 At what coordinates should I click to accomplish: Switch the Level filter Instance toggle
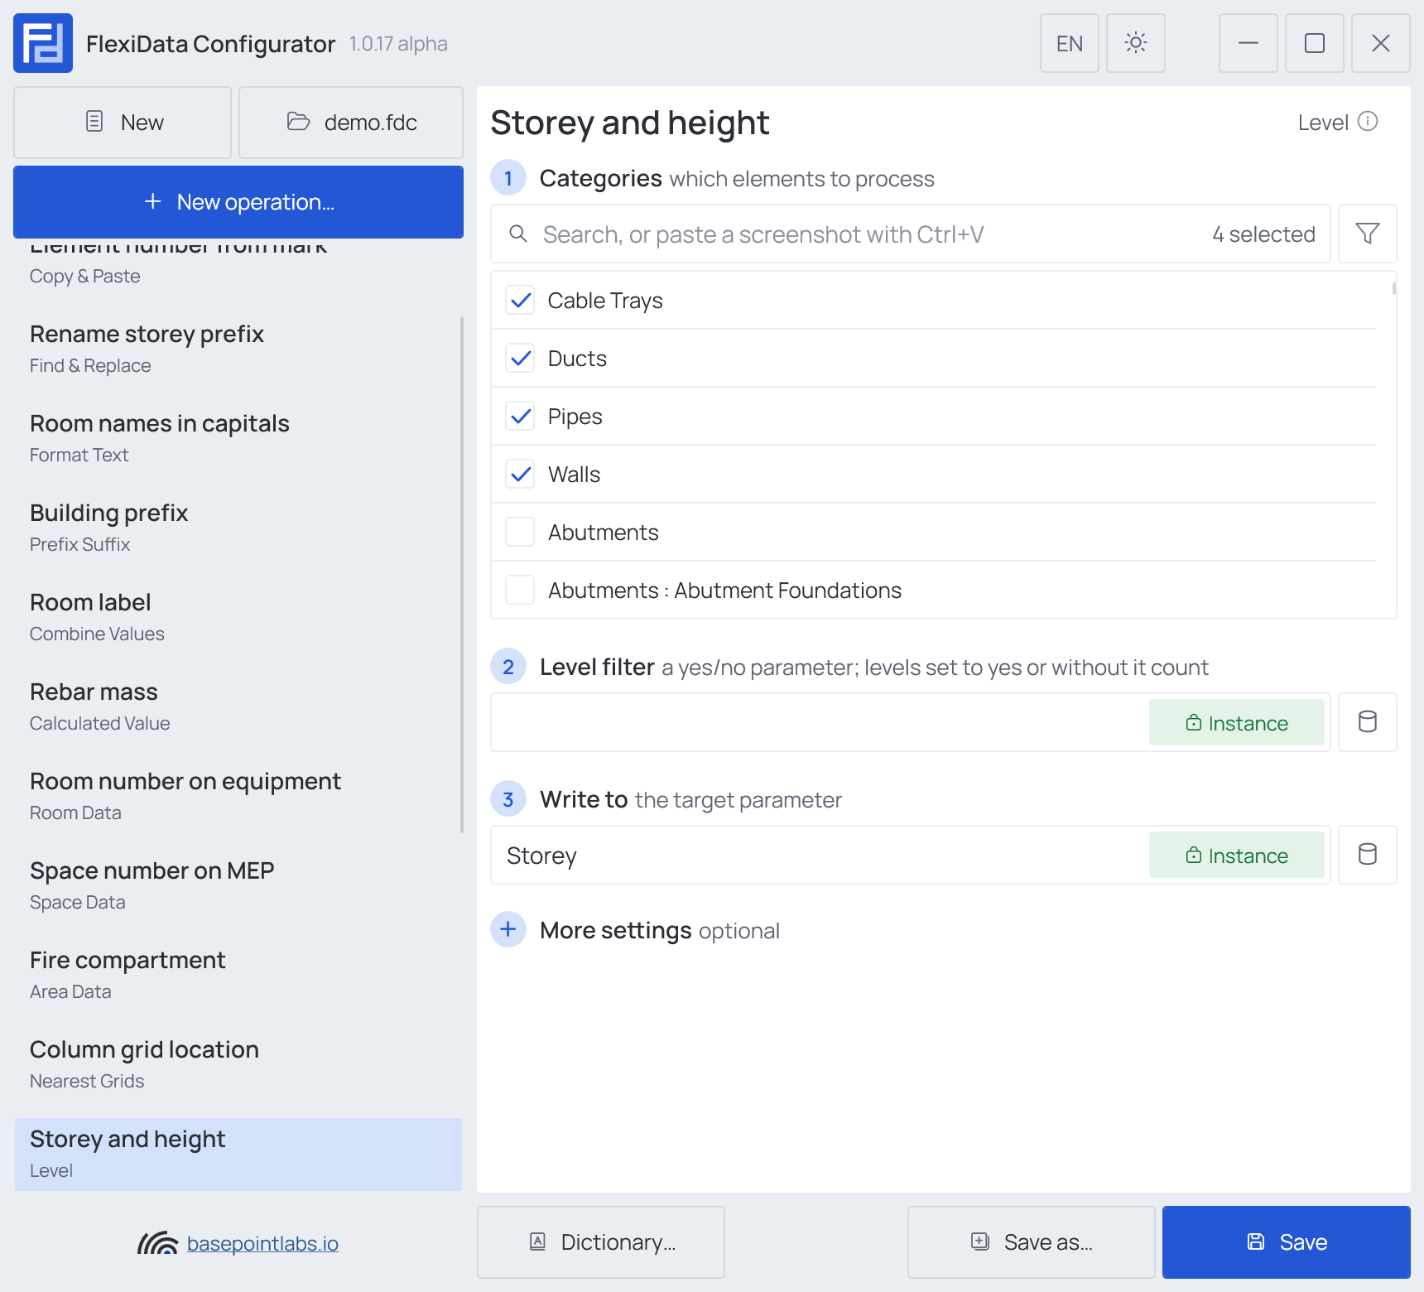[x=1237, y=722]
